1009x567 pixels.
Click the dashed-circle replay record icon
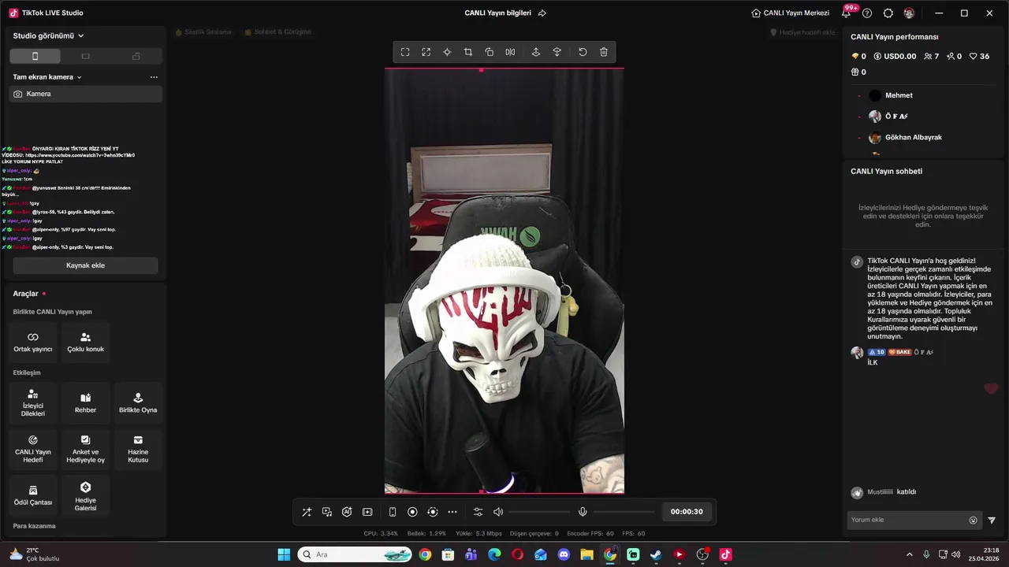[x=432, y=512]
